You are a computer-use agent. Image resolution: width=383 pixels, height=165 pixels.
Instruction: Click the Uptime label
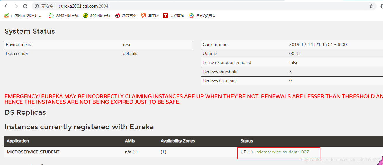click(210, 54)
